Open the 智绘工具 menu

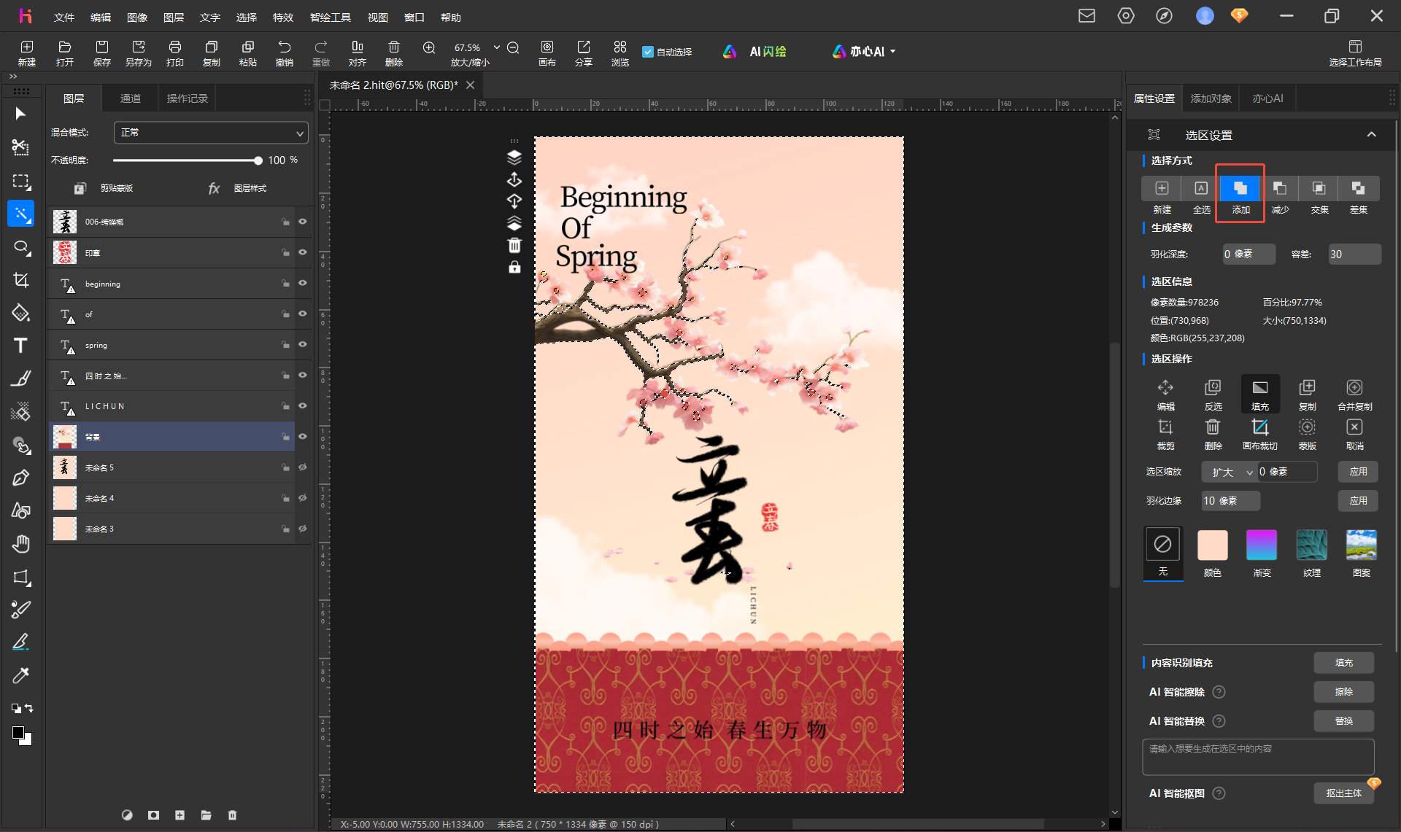pyautogui.click(x=330, y=17)
